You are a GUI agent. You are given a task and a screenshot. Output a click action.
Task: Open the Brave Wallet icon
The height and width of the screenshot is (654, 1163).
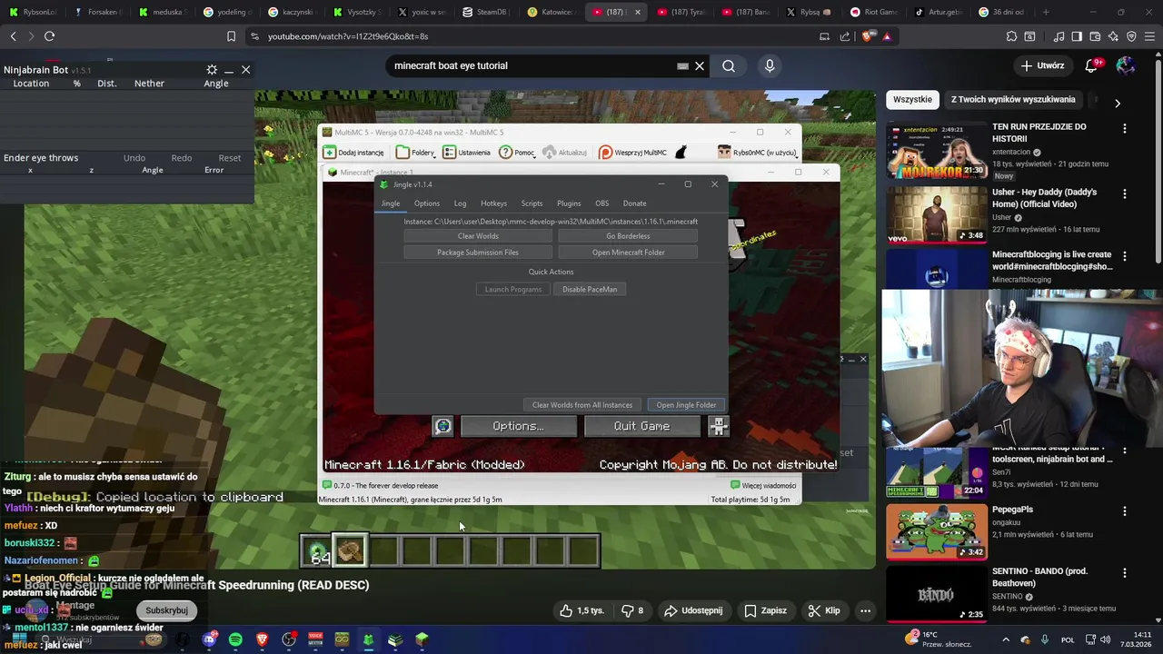(x=1095, y=36)
